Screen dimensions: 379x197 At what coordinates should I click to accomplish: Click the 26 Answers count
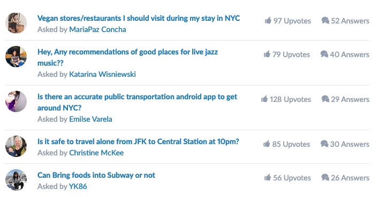[x=350, y=178]
